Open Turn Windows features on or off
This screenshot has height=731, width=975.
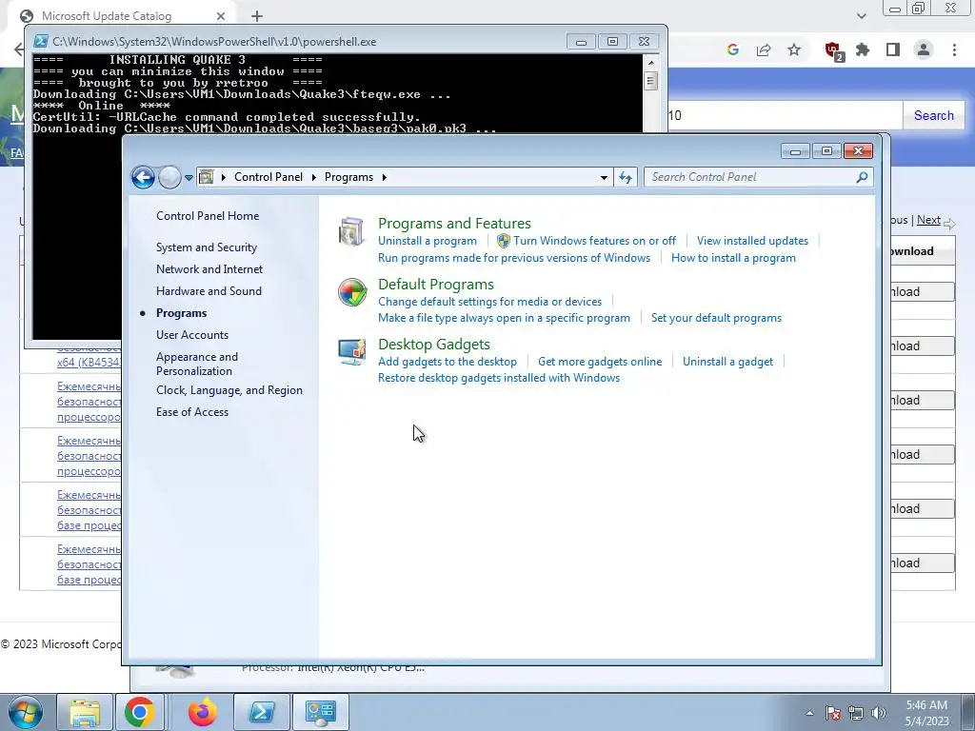[x=594, y=241]
